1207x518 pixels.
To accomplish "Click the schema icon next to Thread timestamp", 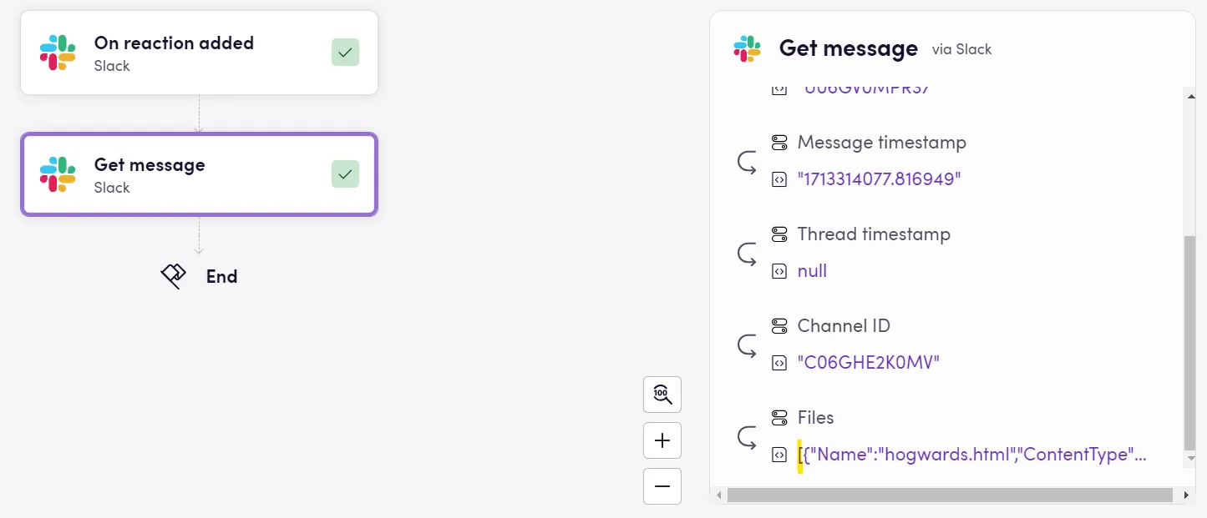I will [779, 234].
